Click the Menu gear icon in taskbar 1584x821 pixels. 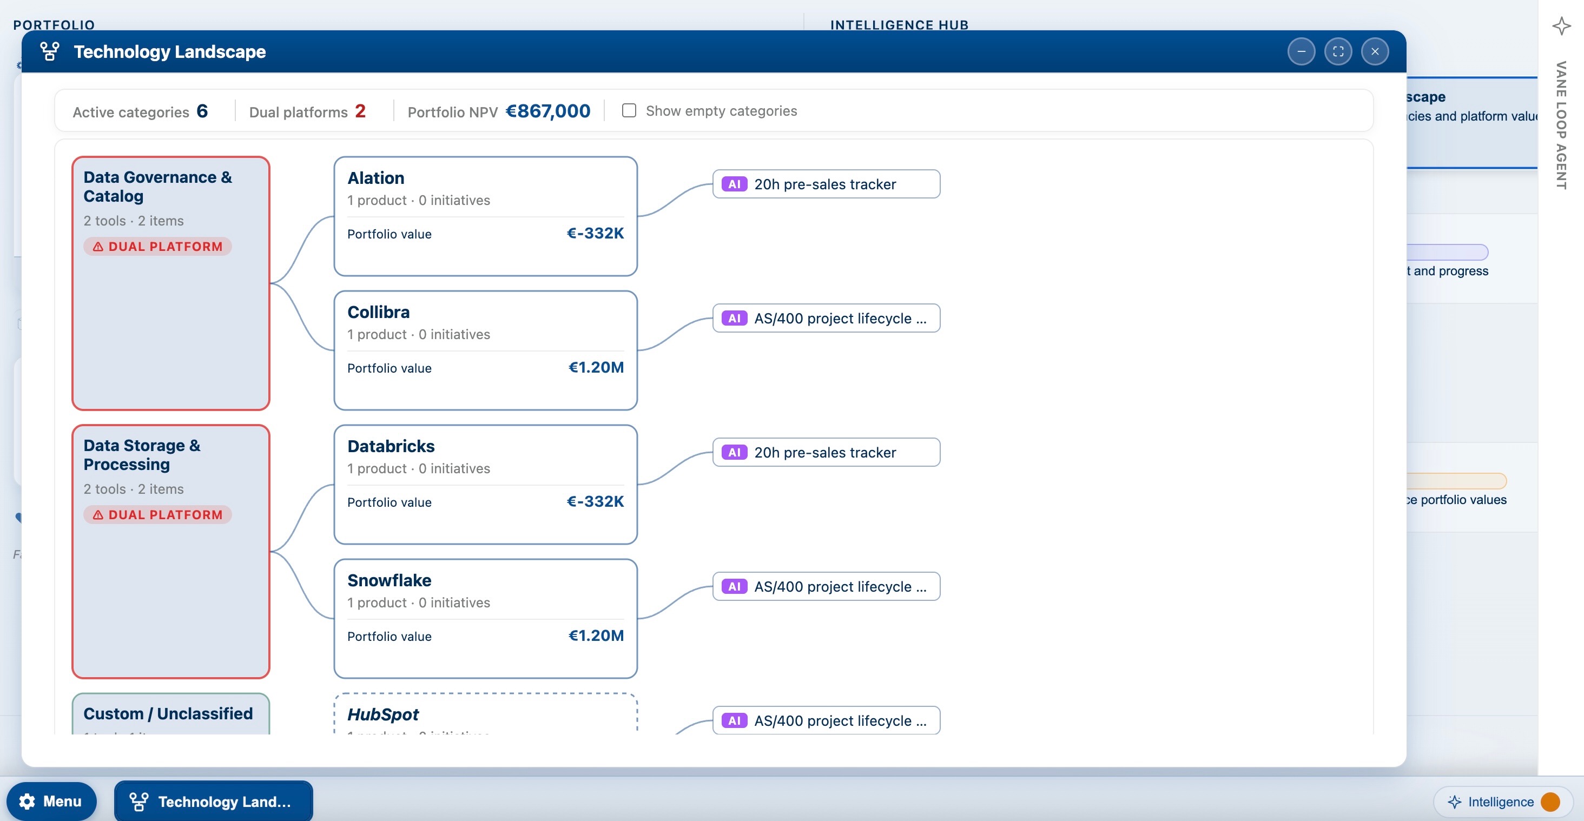click(27, 802)
